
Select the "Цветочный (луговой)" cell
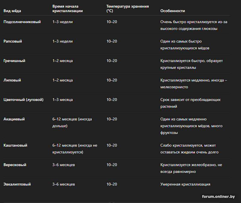[23, 100]
